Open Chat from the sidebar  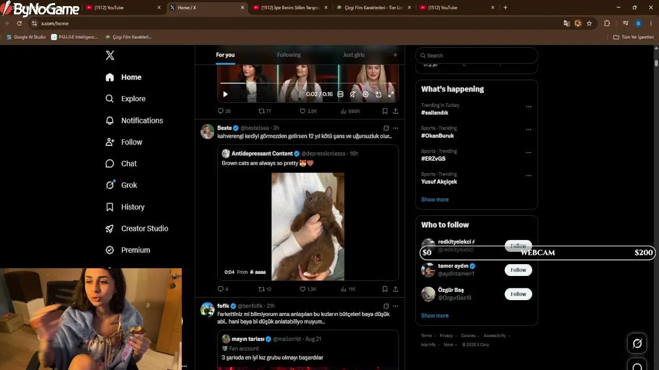(122, 163)
